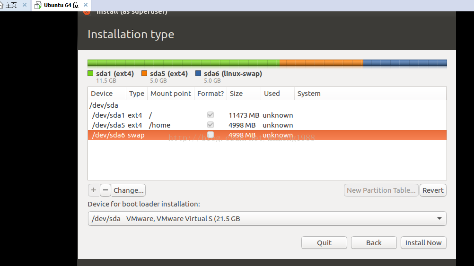Viewport: 474px width, 266px height.
Task: Click the /home mount point cell
Action: tap(159, 125)
